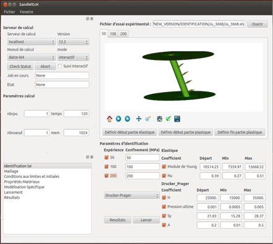Click Définir fin partie plastique
This screenshot has width=273, height=244.
(x=240, y=132)
